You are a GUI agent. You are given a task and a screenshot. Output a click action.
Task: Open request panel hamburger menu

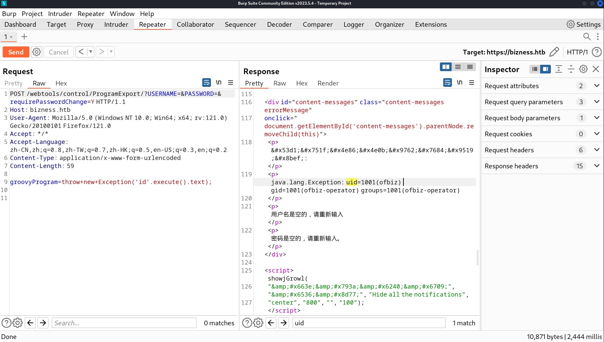coord(231,82)
